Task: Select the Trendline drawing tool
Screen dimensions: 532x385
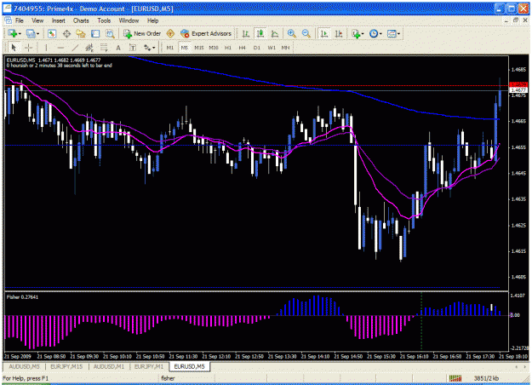Action: click(75, 48)
